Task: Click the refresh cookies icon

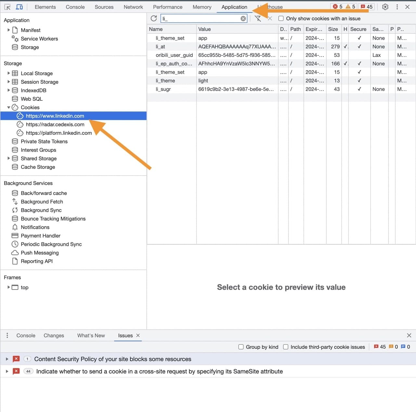Action: click(154, 19)
